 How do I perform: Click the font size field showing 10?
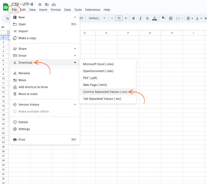[119, 18]
